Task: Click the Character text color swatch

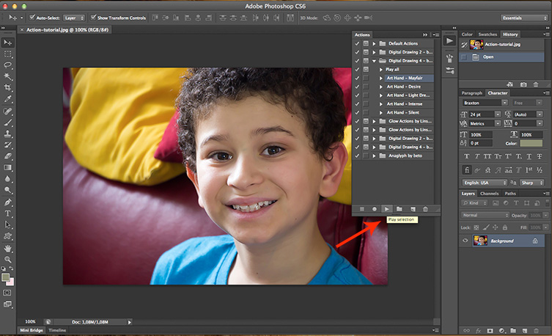Action: [x=533, y=143]
